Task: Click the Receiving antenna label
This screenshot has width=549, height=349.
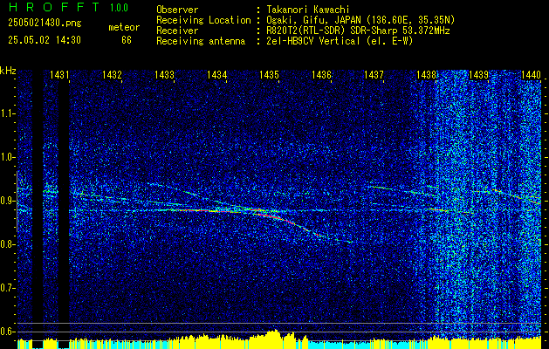Action: 201,41
